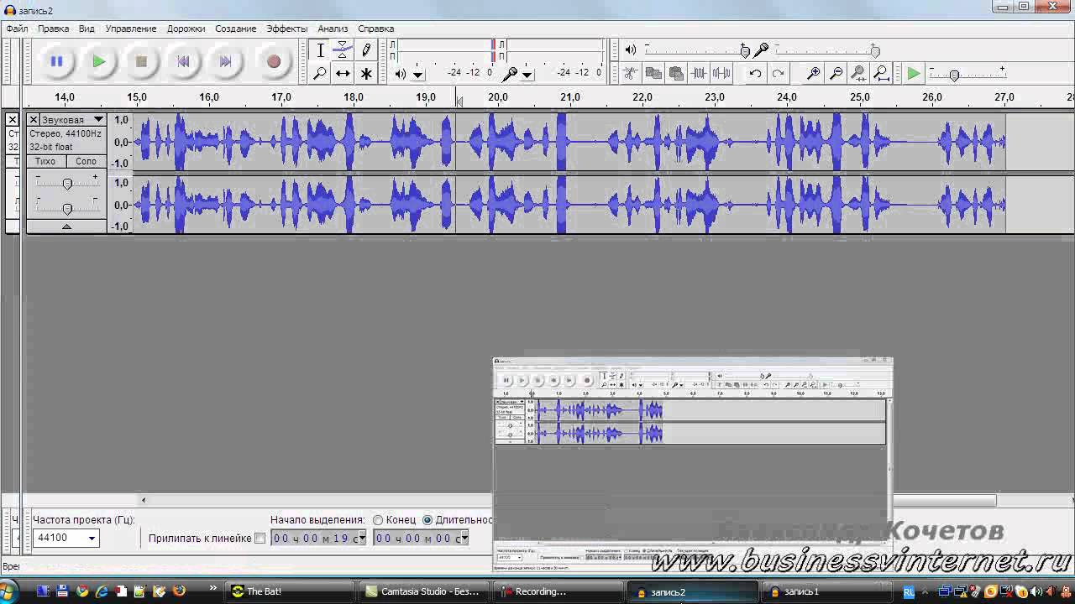Start playback with the green Play button
Viewport: 1075px width, 604px height.
[98, 61]
